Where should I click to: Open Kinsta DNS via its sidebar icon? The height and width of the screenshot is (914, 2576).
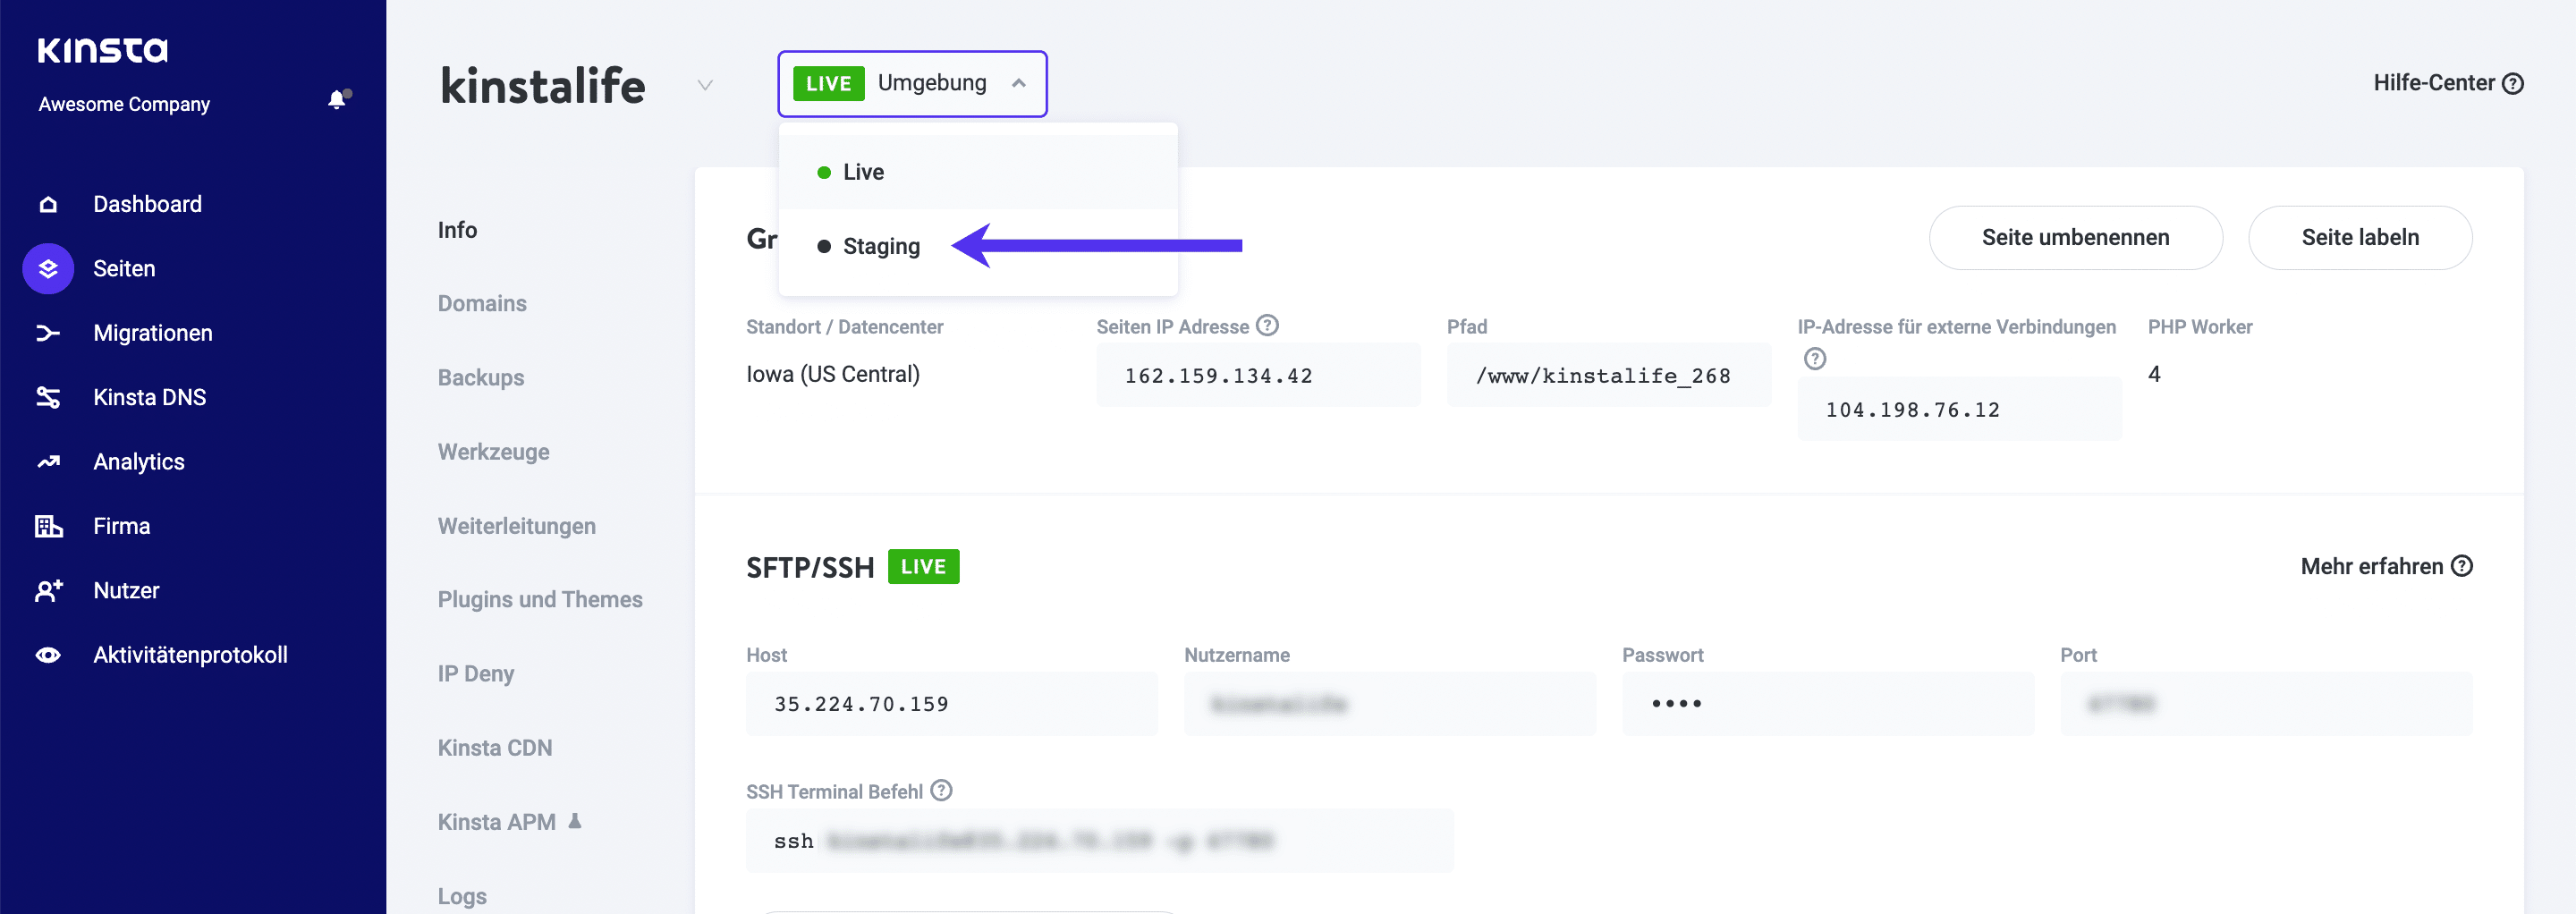(x=47, y=397)
